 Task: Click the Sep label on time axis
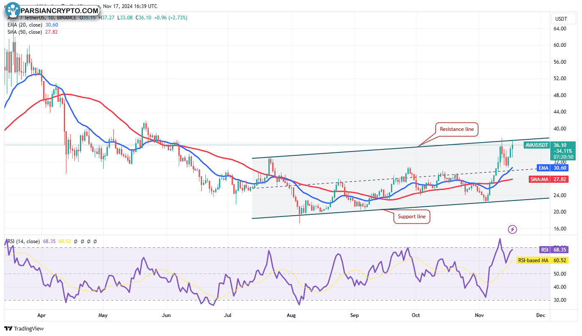(355, 315)
